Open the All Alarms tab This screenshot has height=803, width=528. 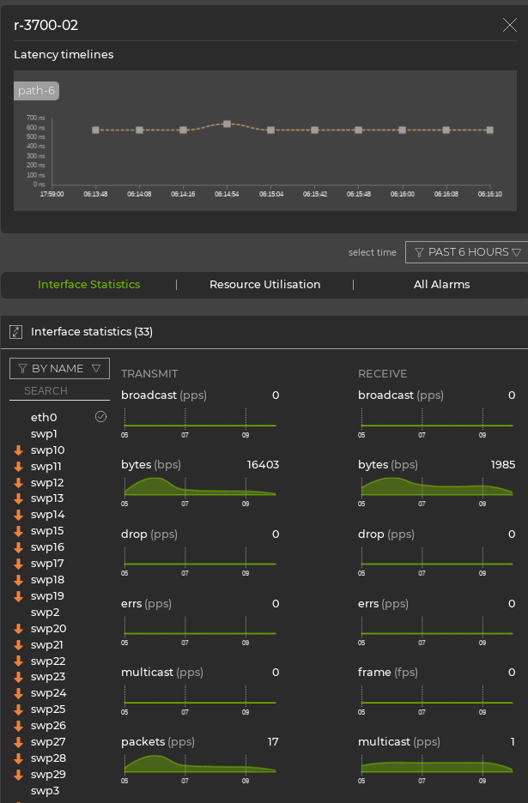441,285
